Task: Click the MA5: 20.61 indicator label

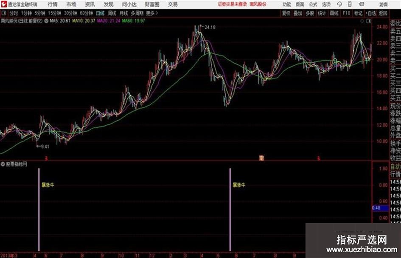Action: (60, 21)
